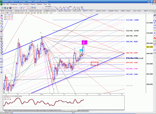Image resolution: width=156 pixels, height=114 pixels.
Task: Click the FIB T time tool icon
Action: (x=82, y=8)
